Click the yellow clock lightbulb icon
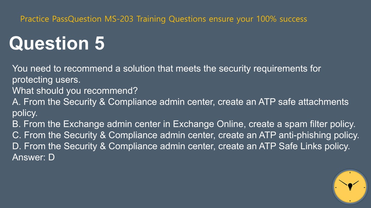Screen dimensions: 371x208 [350, 187]
